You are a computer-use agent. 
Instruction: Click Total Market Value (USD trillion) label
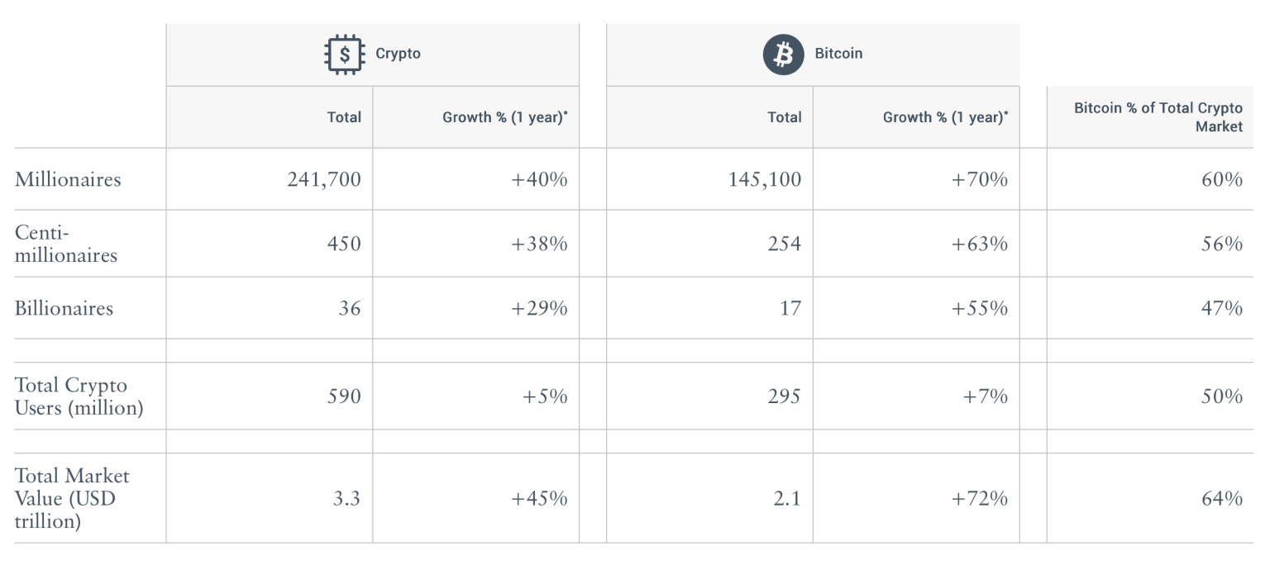coord(72,498)
